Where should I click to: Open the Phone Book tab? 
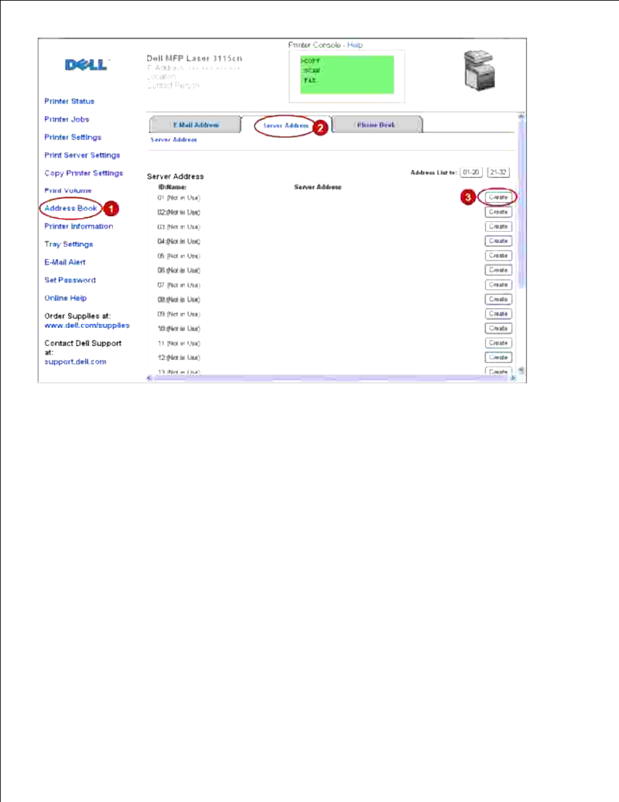(376, 125)
